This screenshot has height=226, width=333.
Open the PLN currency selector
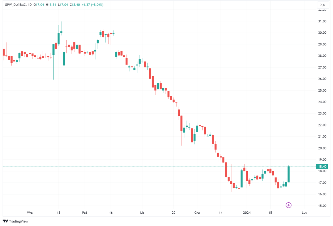[322, 5]
